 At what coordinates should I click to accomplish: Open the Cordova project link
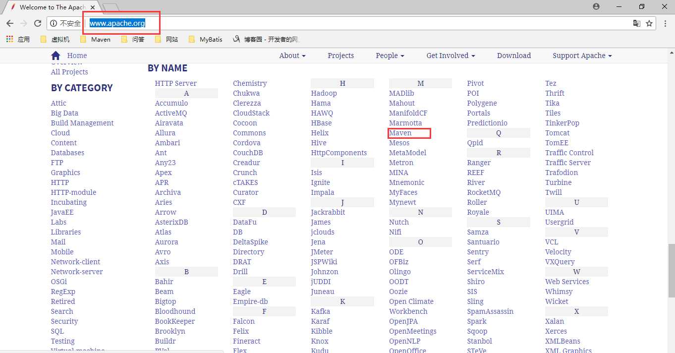coord(247,143)
